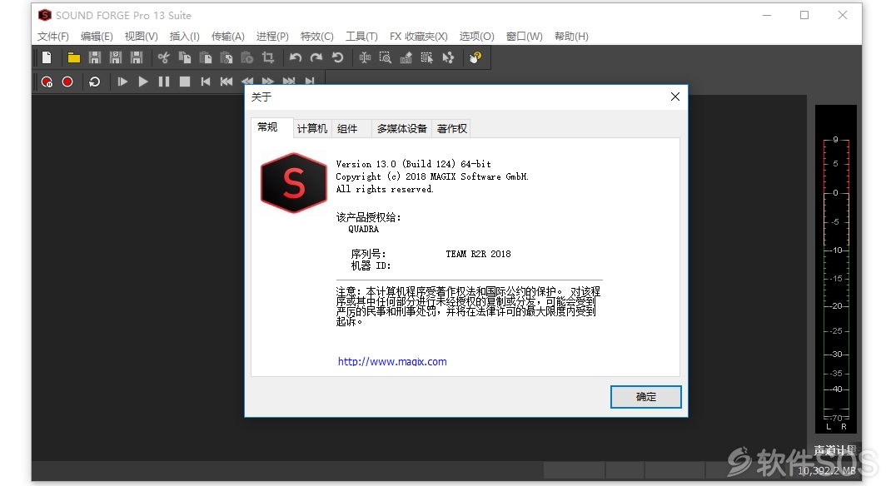Click the Repeat circular arrow icon in the top toolbar
The height and width of the screenshot is (486, 891).
pos(337,57)
